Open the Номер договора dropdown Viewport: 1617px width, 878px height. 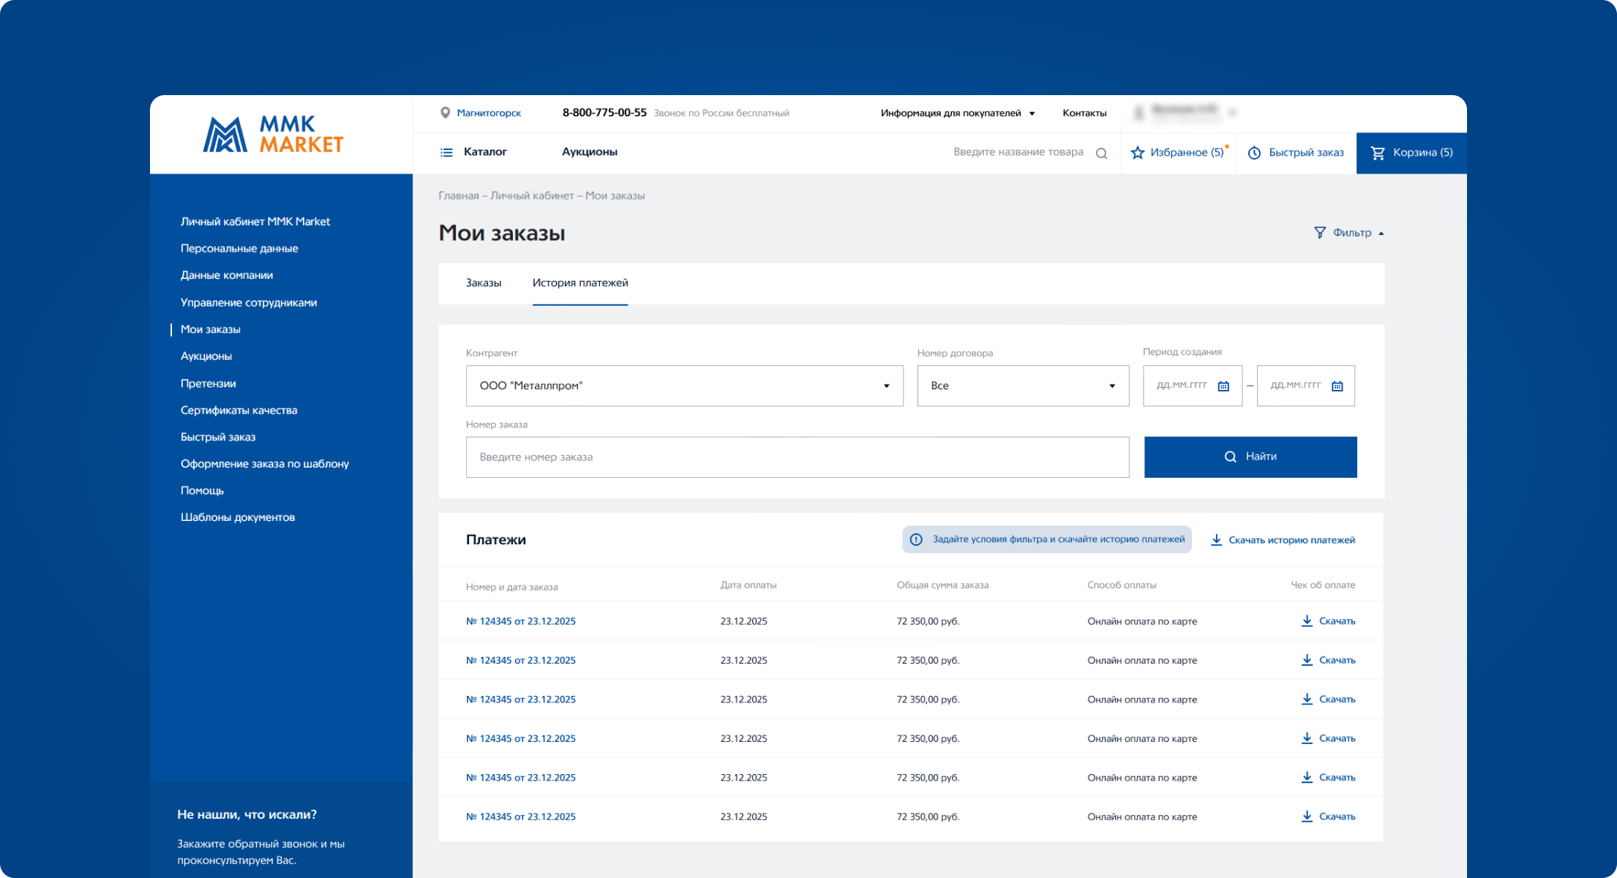[x=1111, y=386]
